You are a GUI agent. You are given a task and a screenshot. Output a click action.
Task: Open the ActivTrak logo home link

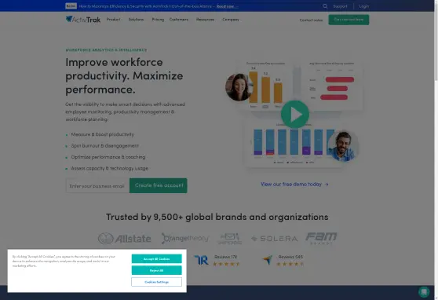83,20
